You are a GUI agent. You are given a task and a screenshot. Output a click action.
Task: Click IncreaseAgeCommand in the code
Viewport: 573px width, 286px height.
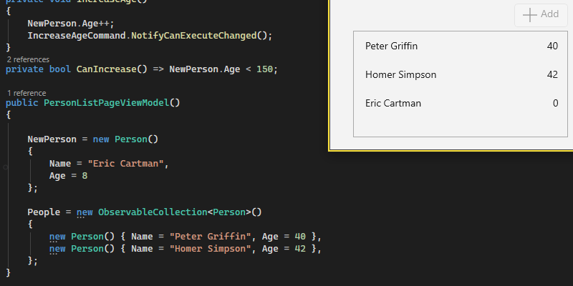coord(77,36)
